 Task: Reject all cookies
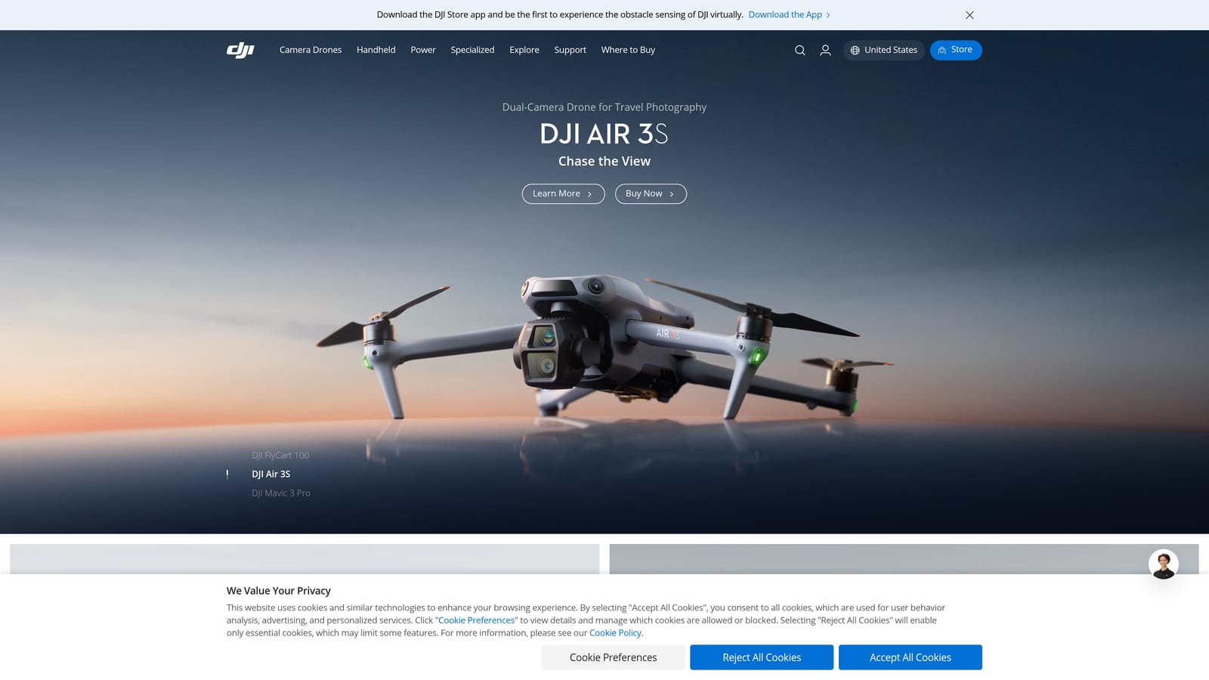pyautogui.click(x=762, y=657)
